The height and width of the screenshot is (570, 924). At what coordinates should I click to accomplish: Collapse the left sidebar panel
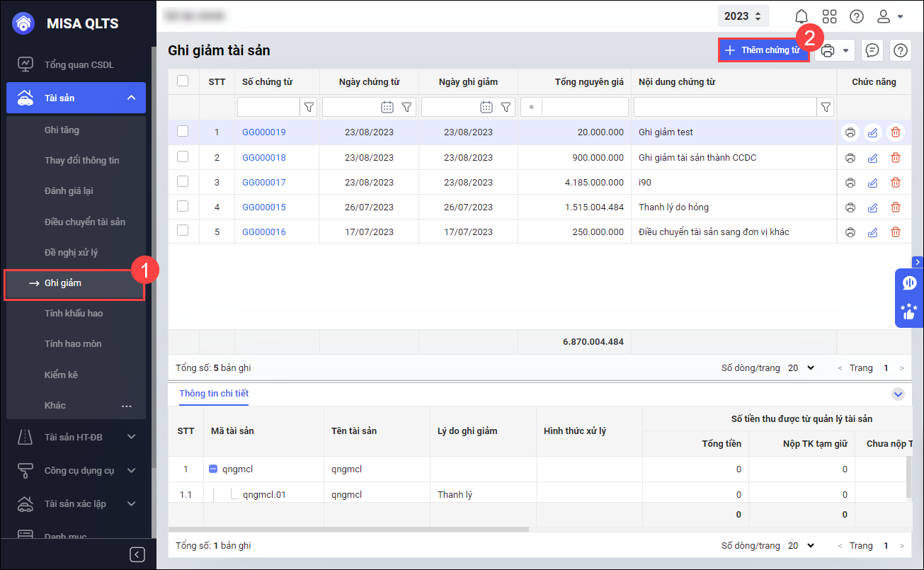[137, 554]
